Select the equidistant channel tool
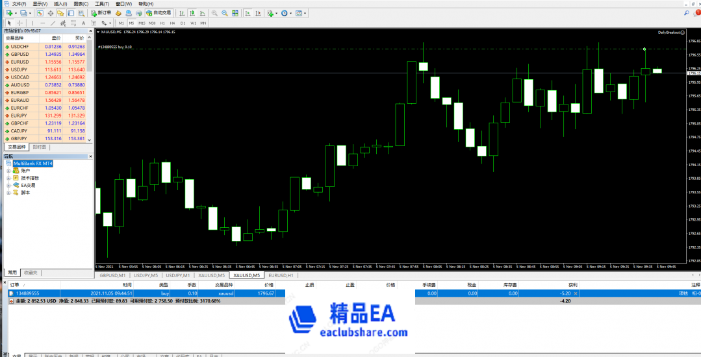This screenshot has height=357, width=701. pos(63,23)
